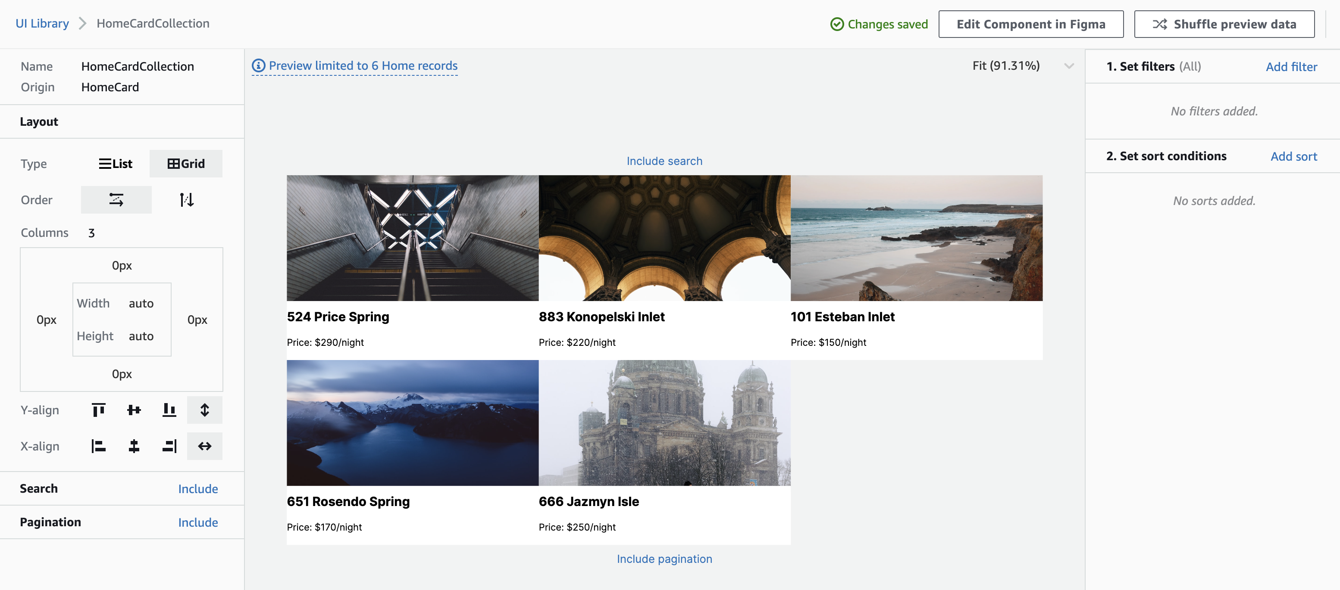Image resolution: width=1340 pixels, height=590 pixels.
Task: Set Y-align to stretch
Action: tap(204, 410)
